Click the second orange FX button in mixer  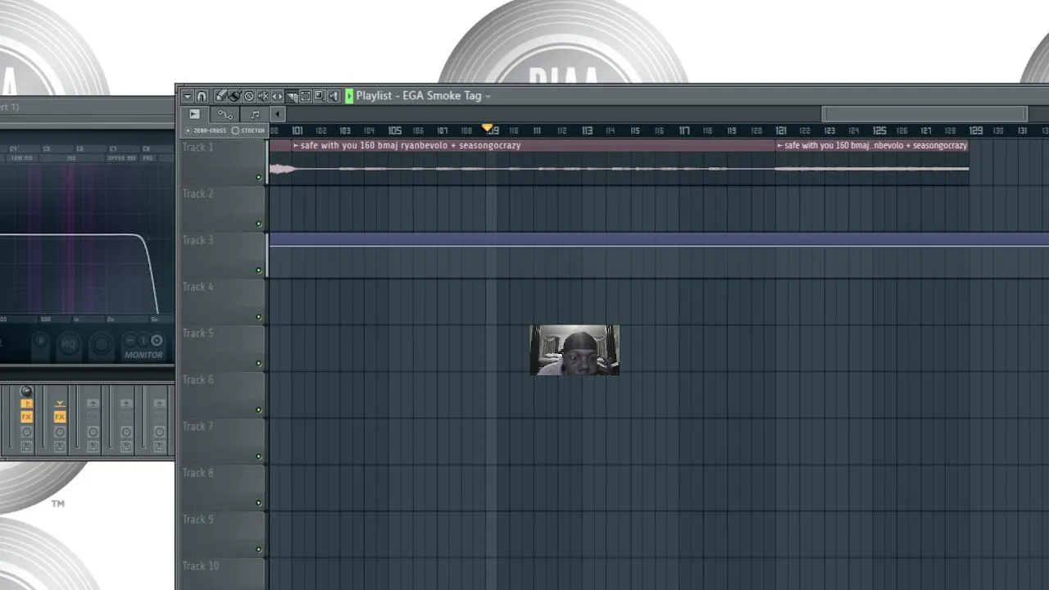(x=60, y=417)
